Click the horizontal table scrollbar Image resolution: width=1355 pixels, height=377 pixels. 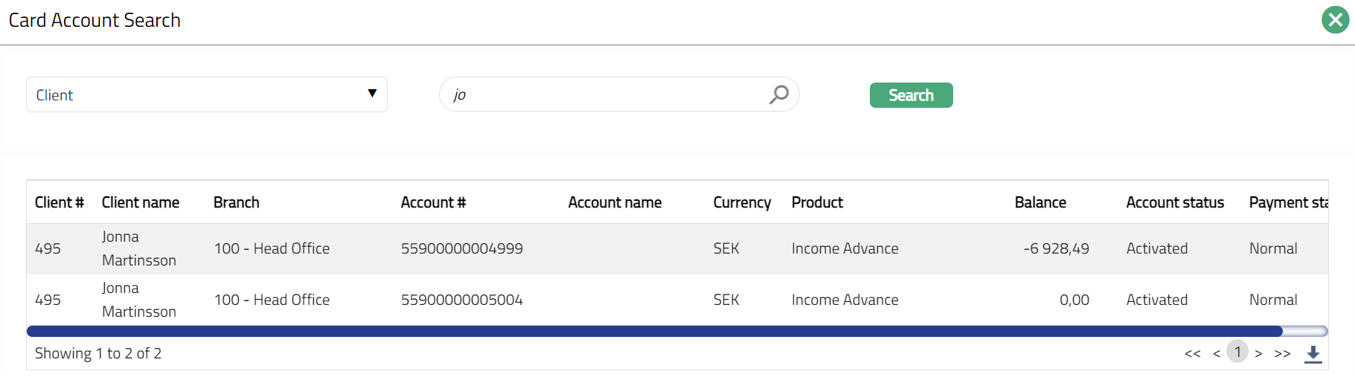point(655,331)
